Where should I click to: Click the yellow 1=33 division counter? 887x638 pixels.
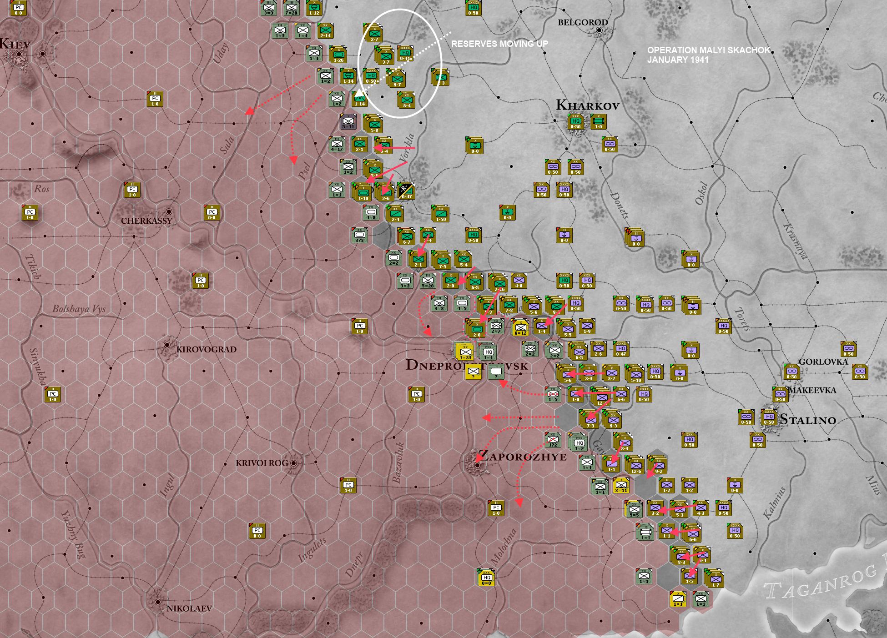(x=464, y=351)
